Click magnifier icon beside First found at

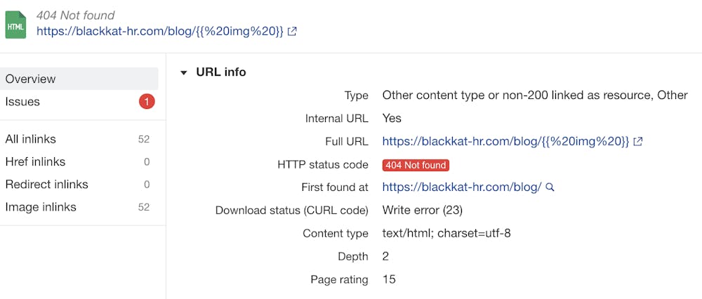coord(550,187)
